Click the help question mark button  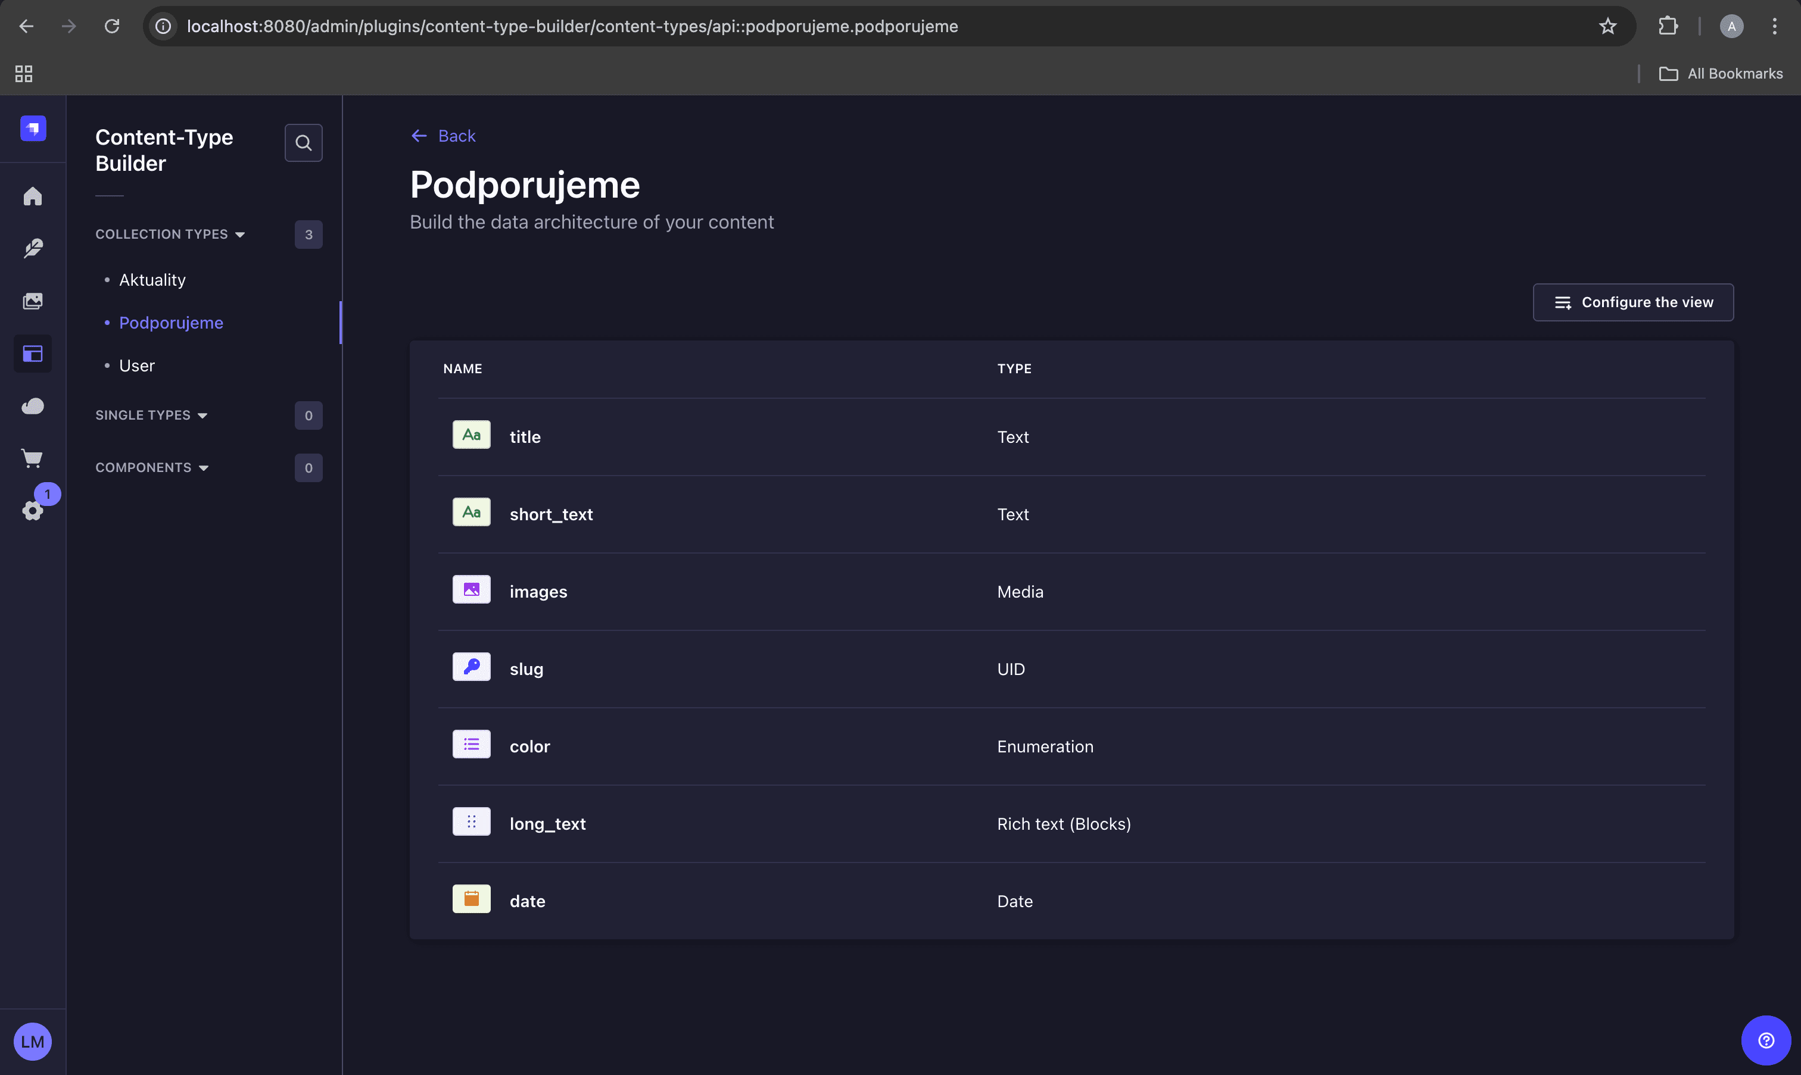pyautogui.click(x=1765, y=1040)
